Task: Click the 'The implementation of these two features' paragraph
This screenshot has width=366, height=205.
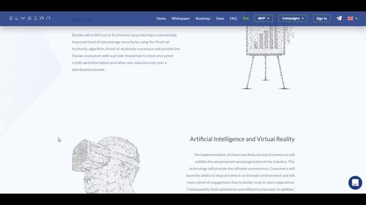Action: [x=241, y=172]
